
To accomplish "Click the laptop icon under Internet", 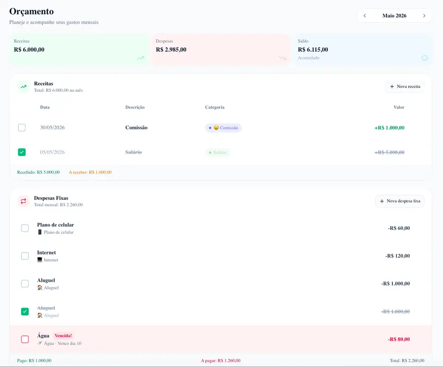I will pos(40,260).
